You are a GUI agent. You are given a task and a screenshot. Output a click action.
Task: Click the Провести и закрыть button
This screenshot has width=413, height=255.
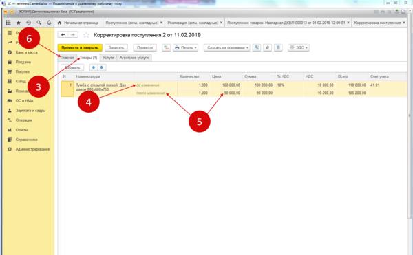tap(80, 48)
